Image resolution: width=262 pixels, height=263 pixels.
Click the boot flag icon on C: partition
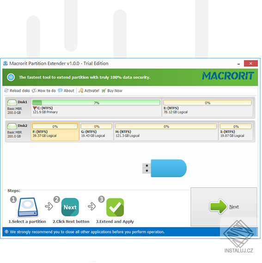tap(35, 108)
